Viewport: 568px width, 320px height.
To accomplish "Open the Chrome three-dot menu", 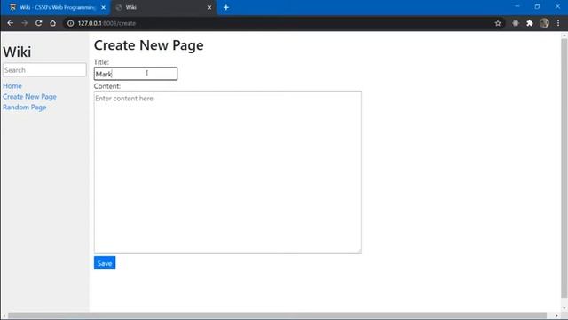I will (558, 23).
